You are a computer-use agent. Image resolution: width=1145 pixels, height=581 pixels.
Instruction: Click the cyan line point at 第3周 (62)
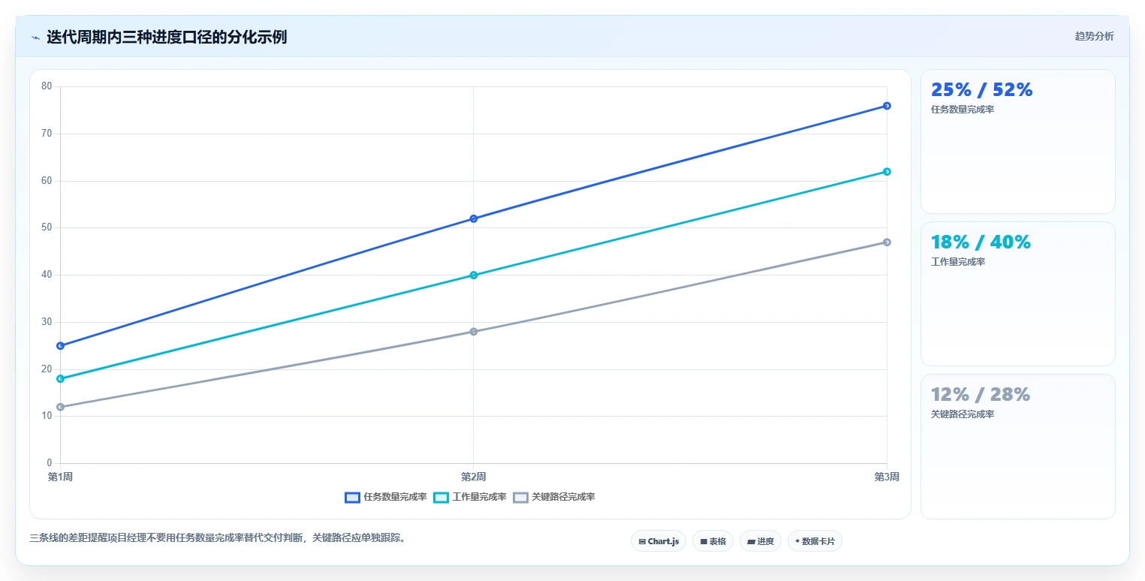[x=887, y=172]
